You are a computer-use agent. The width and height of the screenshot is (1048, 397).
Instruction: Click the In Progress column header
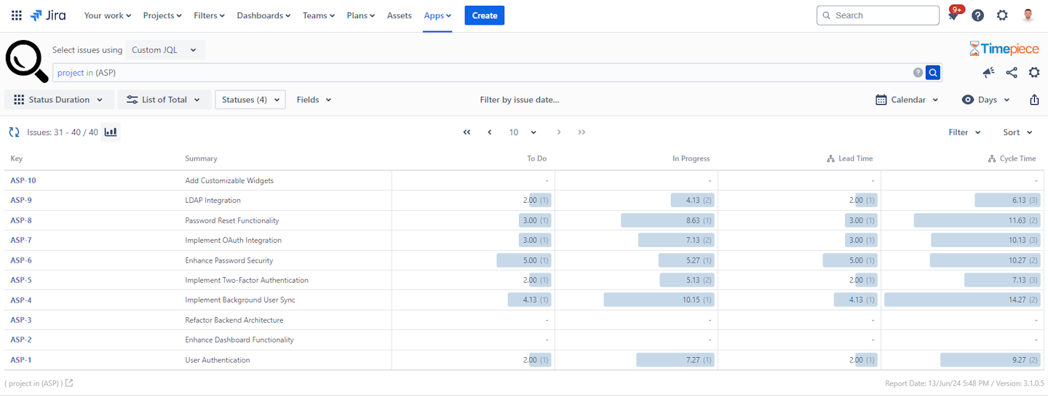tap(691, 159)
